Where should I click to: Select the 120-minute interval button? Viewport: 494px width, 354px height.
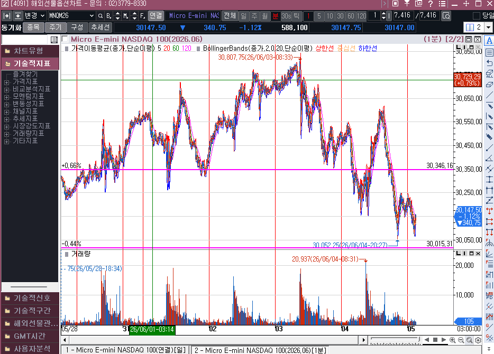pos(361,16)
